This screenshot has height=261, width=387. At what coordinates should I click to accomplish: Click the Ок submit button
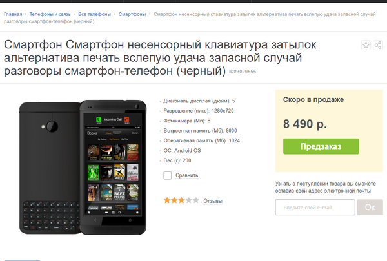pyautogui.click(x=370, y=208)
